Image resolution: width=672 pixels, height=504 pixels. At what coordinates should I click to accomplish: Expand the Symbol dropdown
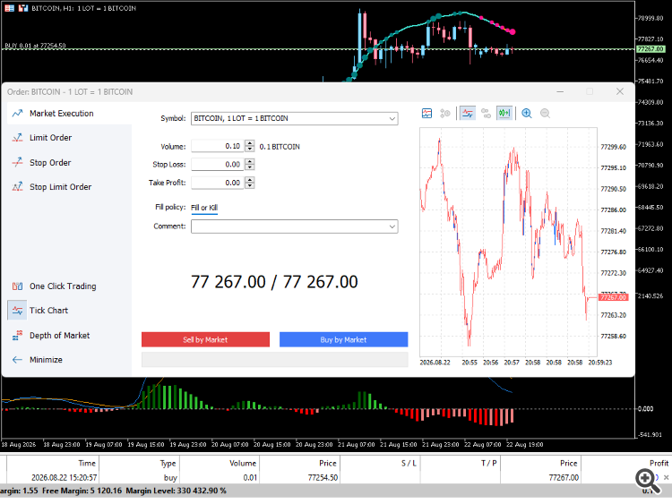pyautogui.click(x=392, y=118)
